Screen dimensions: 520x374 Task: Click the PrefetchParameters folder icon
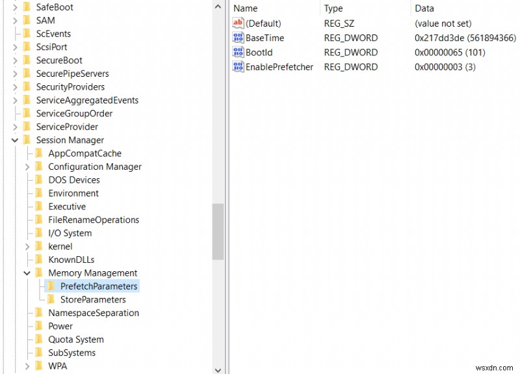pos(51,286)
